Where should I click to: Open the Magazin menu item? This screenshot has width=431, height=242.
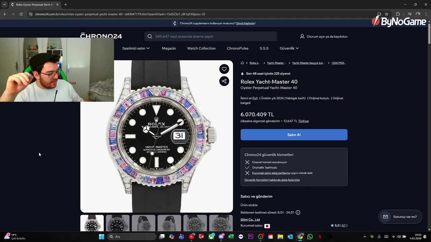point(169,48)
